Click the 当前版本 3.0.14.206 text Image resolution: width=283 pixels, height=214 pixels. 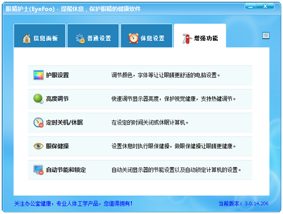[243, 203]
